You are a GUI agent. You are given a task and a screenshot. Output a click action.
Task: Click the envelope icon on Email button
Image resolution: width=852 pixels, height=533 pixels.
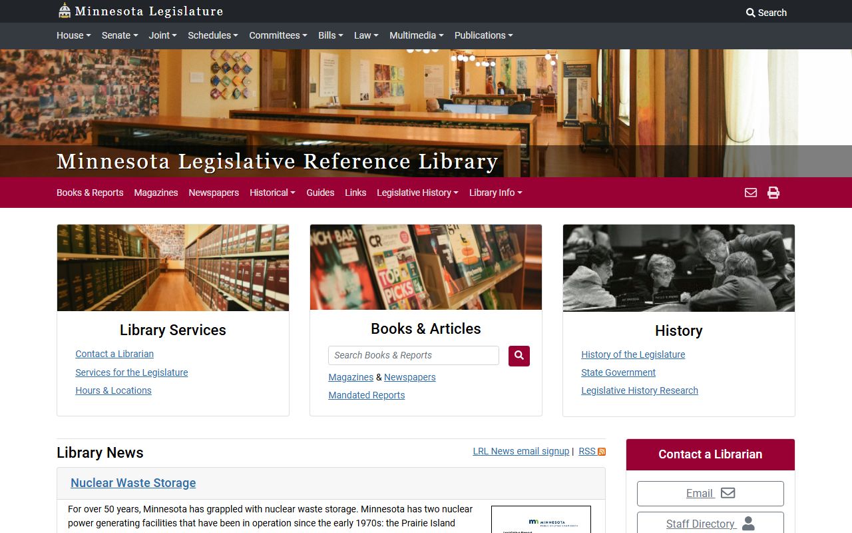click(x=728, y=493)
